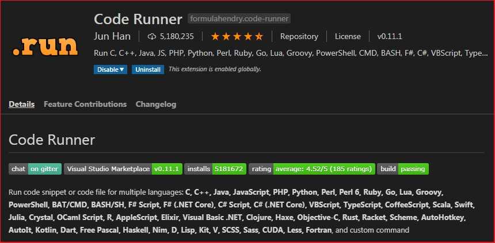Click the text 'and custom command'

coord(372,230)
